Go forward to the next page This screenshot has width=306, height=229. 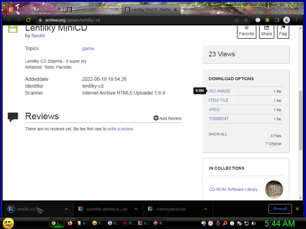(x=19, y=20)
